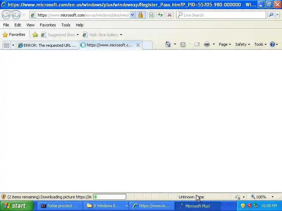The width and height of the screenshot is (282, 211).
Task: Click the Safely Remove Hardware tray icon
Action: click(256, 206)
